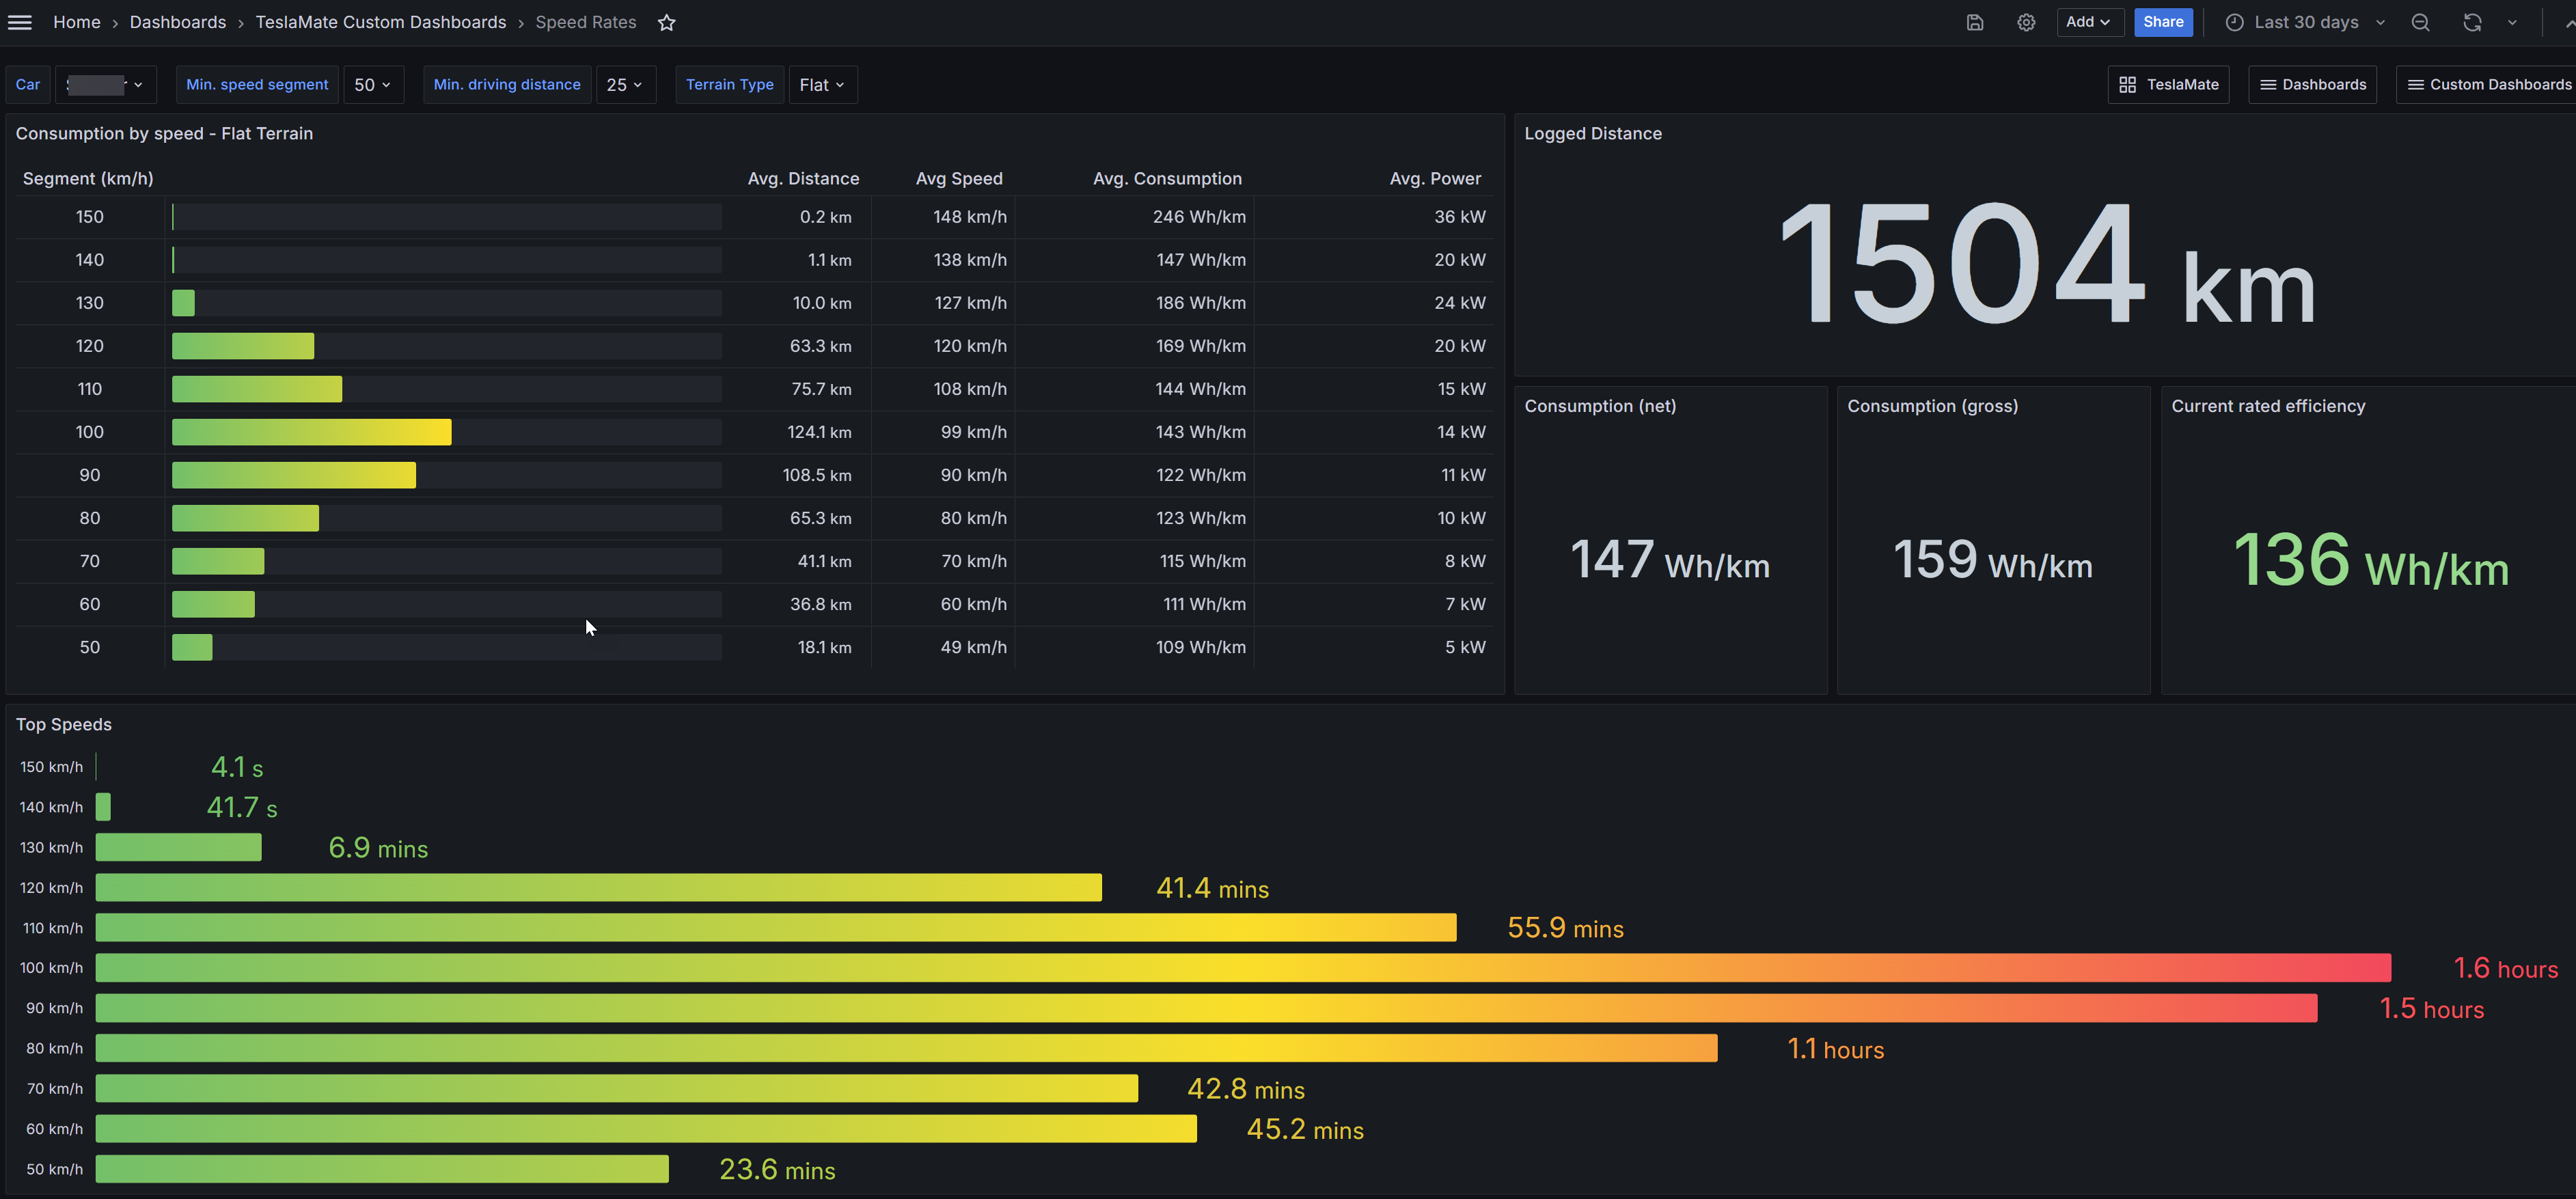Click the TeslaMate grid icon link
Image resolution: width=2576 pixels, height=1199 pixels.
[x=2168, y=85]
